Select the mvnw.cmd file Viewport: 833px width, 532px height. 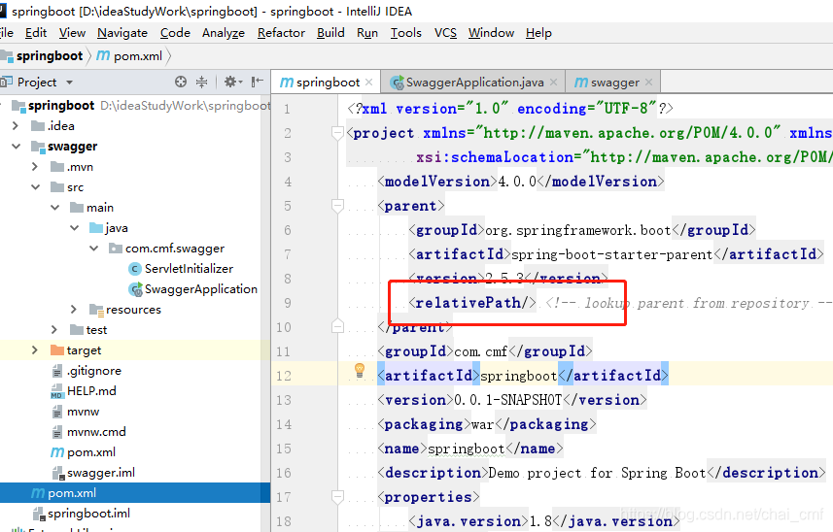[96, 432]
